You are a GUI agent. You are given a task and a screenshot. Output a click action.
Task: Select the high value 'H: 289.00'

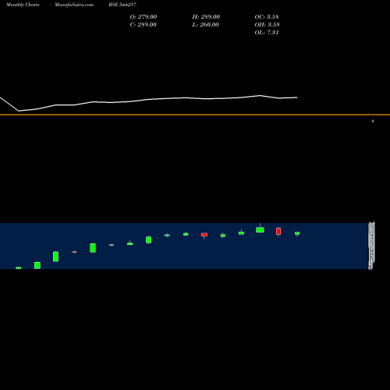pos(206,17)
